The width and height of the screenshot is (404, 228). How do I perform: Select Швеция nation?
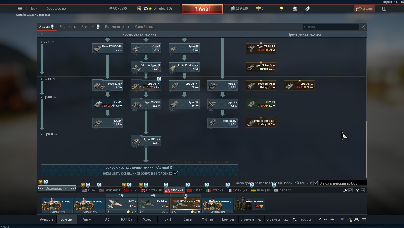pyautogui.click(x=261, y=190)
